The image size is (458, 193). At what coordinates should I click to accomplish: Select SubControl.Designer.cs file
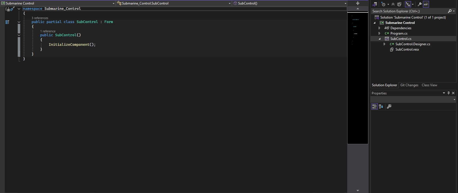click(x=413, y=44)
